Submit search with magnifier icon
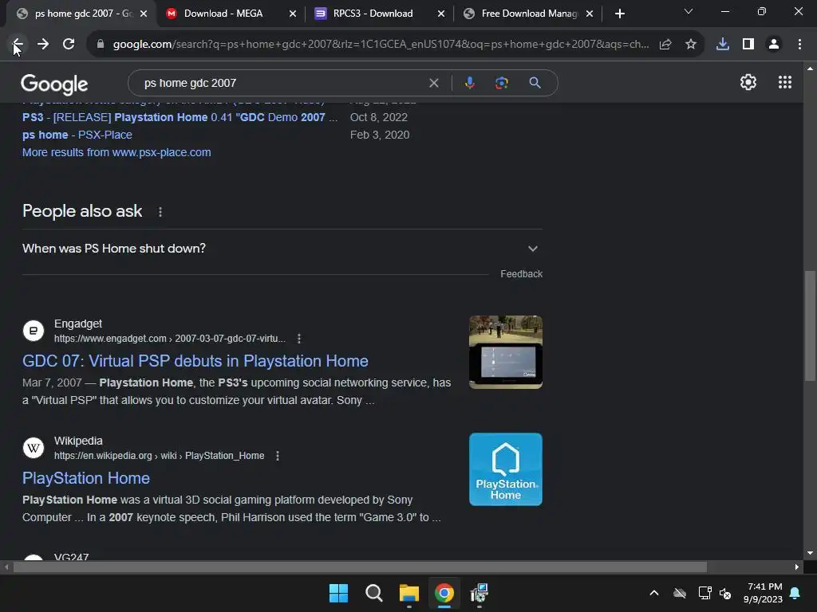Screen dimensions: 817x612 535,83
